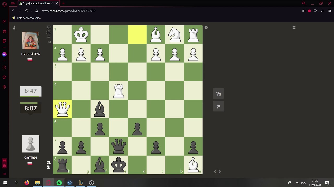Click the black king on e8

[118, 165]
